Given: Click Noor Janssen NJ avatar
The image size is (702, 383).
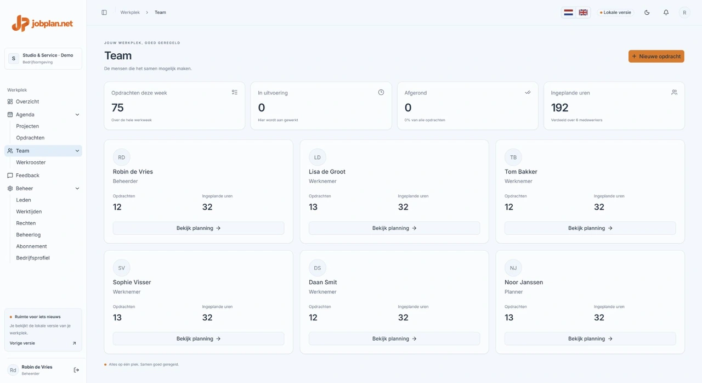Looking at the screenshot, I should pyautogui.click(x=513, y=268).
